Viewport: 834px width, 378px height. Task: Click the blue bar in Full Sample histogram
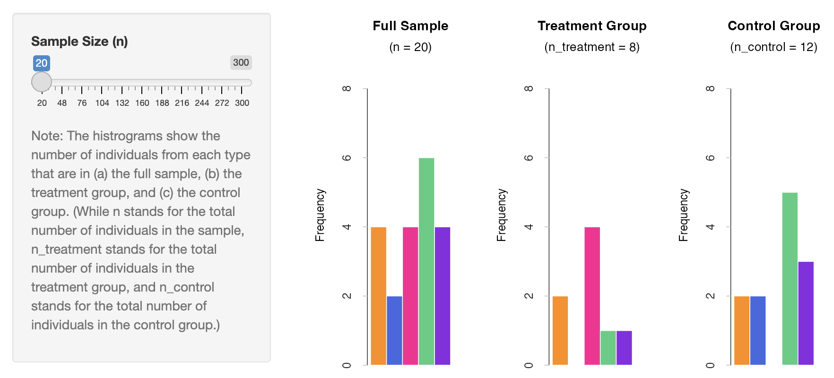click(394, 330)
